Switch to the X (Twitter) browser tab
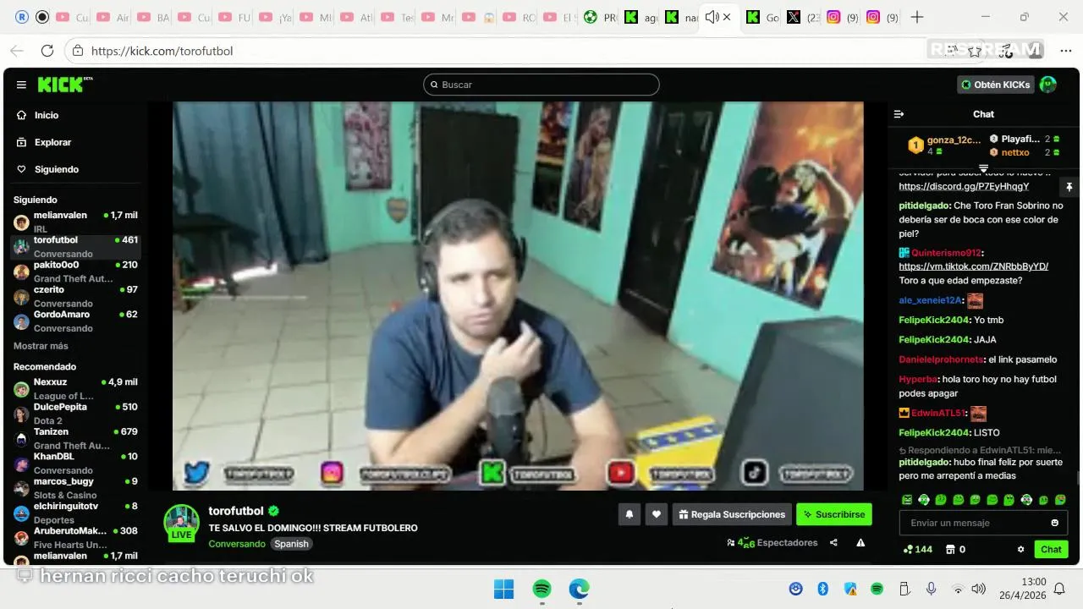This screenshot has width=1083, height=609. coord(802,17)
